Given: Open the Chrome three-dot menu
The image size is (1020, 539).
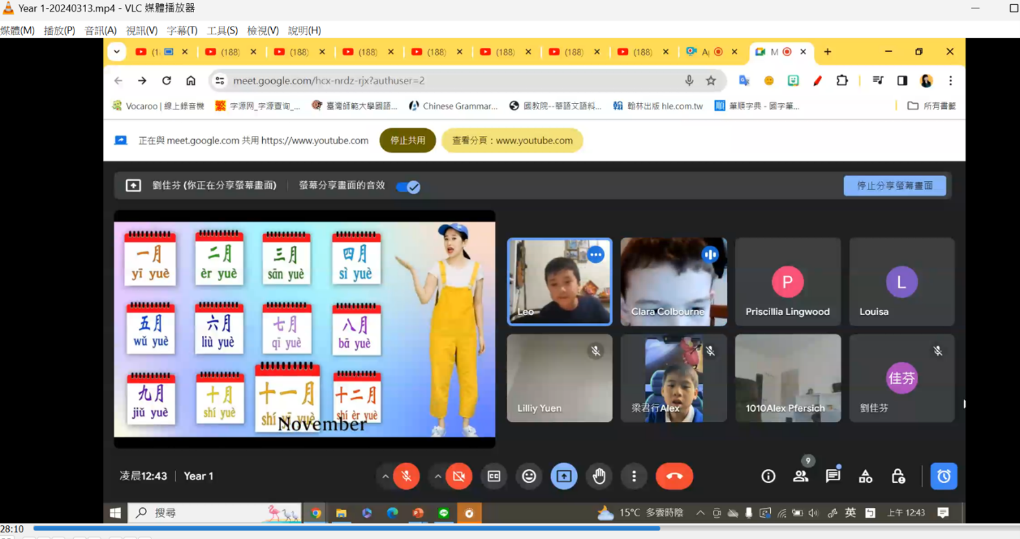Looking at the screenshot, I should 950,81.
